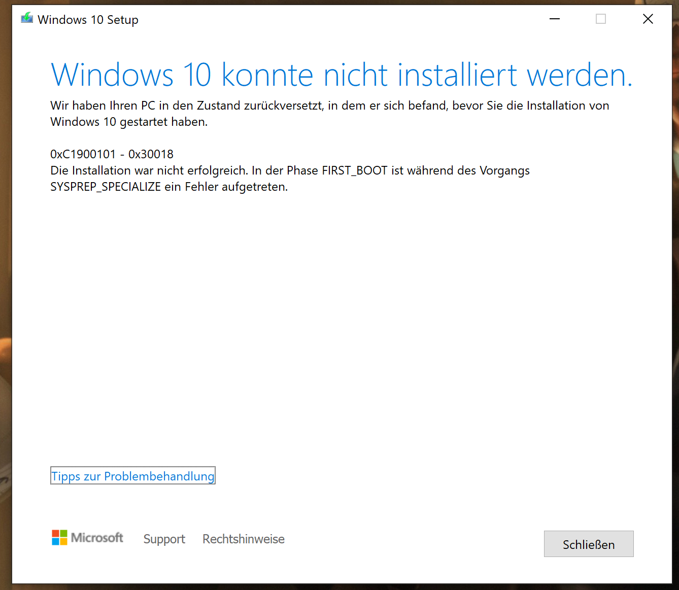Click the "Windows 10 Setup" title text
This screenshot has width=679, height=590.
pos(88,20)
